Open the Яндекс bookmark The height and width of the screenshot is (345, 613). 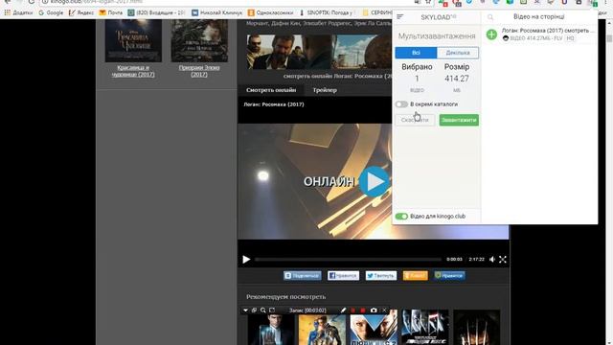point(81,12)
